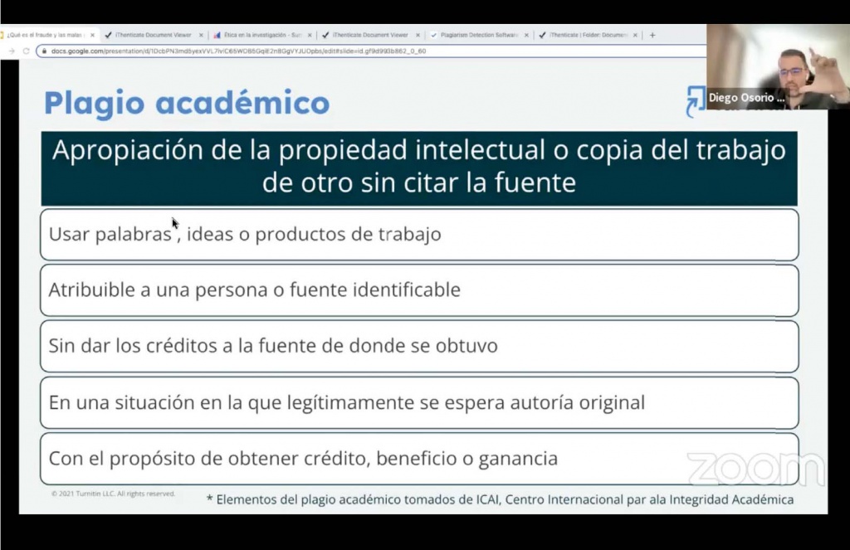Click the padlock icon in address bar

(43, 51)
